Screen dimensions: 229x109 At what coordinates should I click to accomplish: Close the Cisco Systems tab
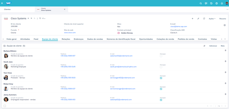(x=65, y=9)
